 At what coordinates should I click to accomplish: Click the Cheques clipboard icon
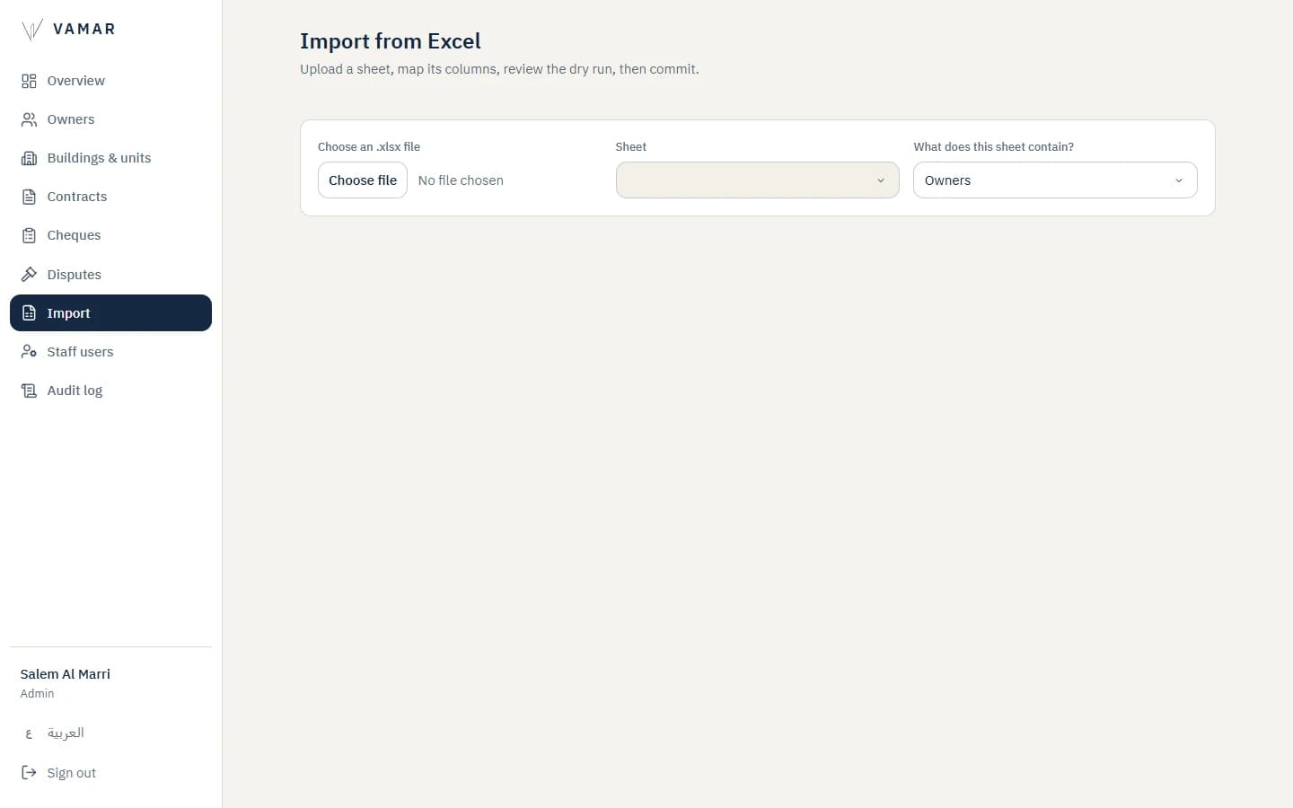coord(29,235)
